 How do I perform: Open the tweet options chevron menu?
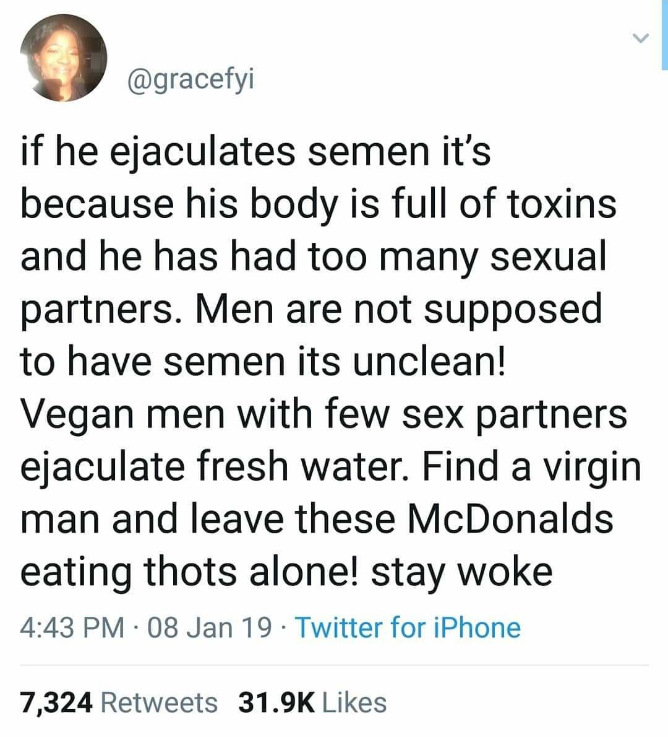click(641, 38)
